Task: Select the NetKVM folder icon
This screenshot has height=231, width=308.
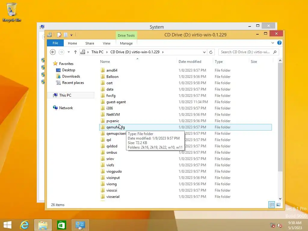Action: [x=103, y=115]
